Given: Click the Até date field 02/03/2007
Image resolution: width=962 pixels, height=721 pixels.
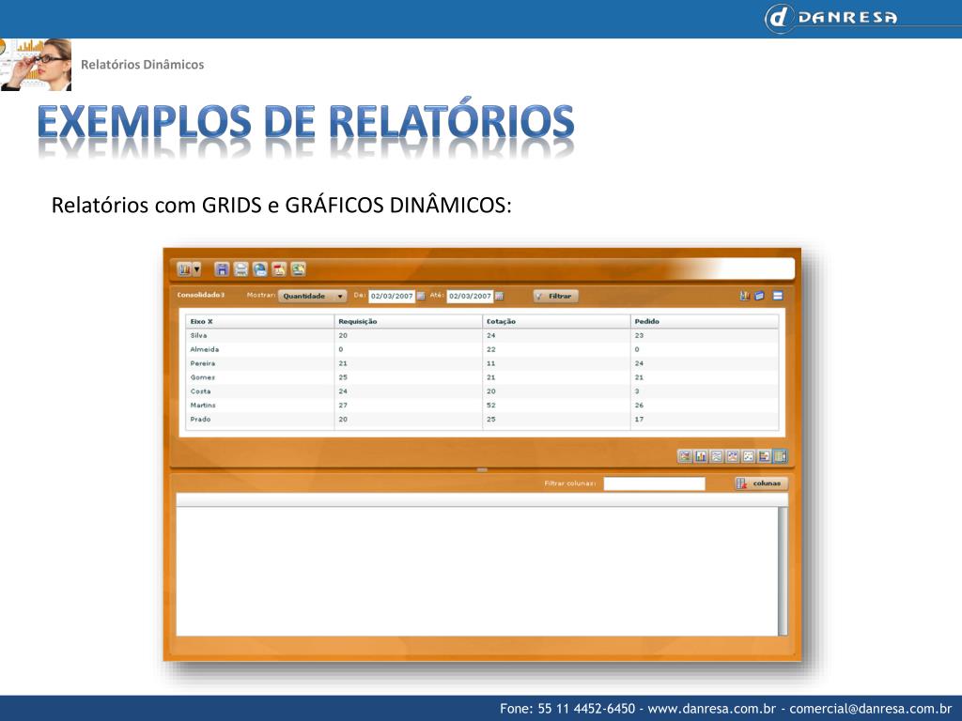Looking at the screenshot, I should (x=470, y=296).
